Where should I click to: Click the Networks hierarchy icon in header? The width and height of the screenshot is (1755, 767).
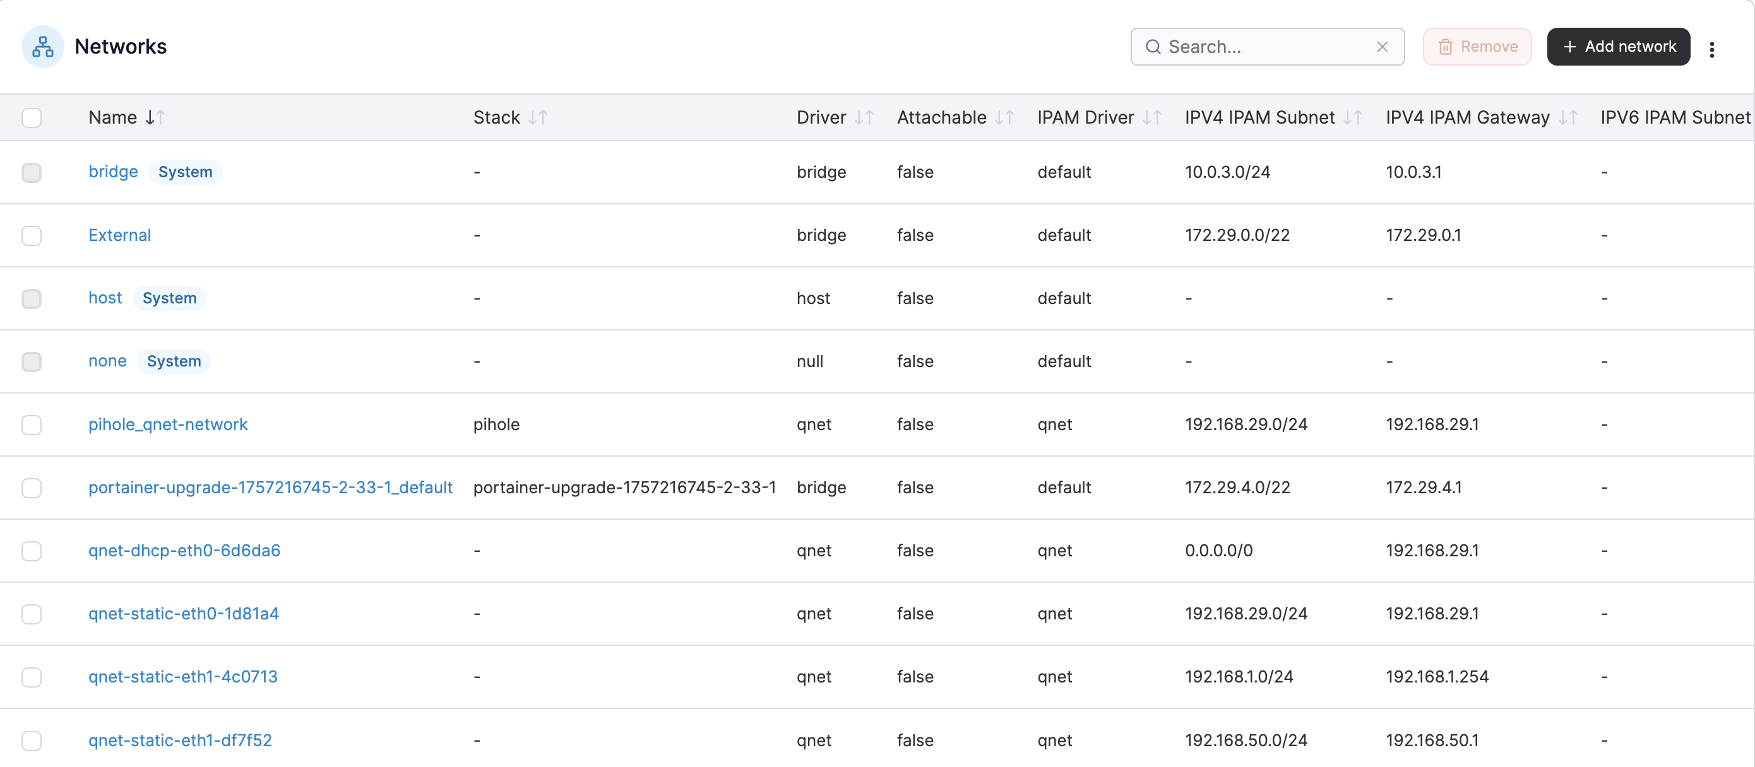(x=42, y=47)
